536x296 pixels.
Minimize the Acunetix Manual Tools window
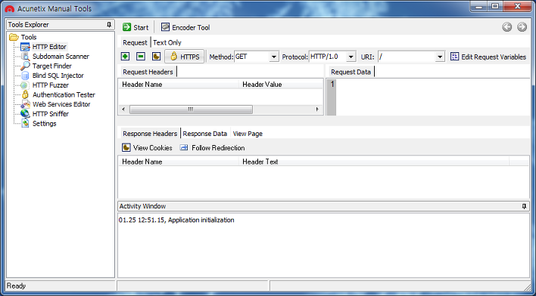click(x=479, y=6)
